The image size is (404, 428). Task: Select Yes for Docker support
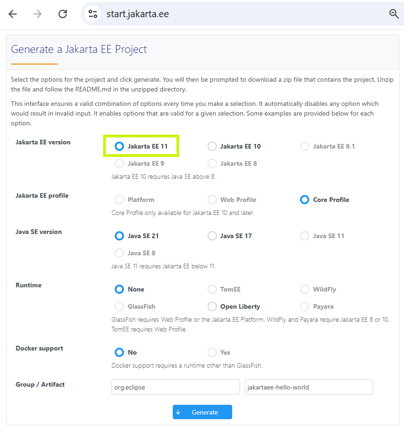212,352
